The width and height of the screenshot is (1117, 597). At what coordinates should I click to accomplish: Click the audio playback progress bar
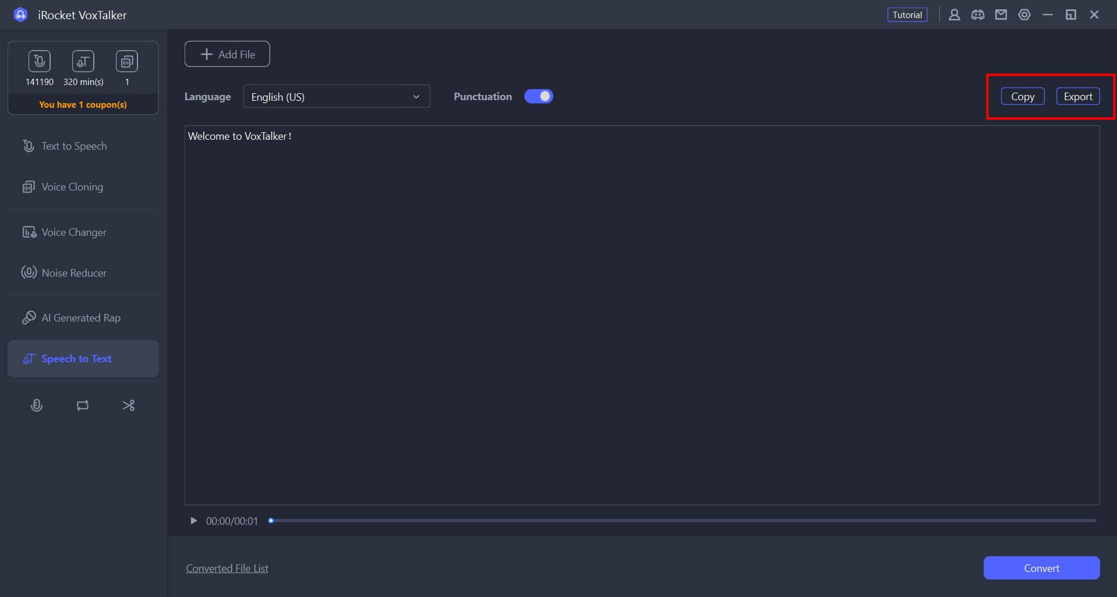click(683, 521)
